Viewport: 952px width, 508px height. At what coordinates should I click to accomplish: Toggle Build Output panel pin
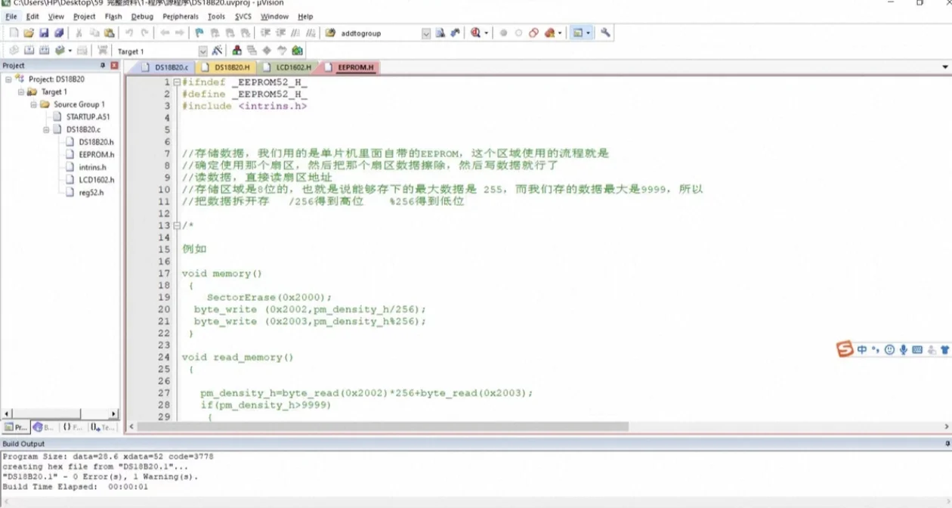pos(947,444)
